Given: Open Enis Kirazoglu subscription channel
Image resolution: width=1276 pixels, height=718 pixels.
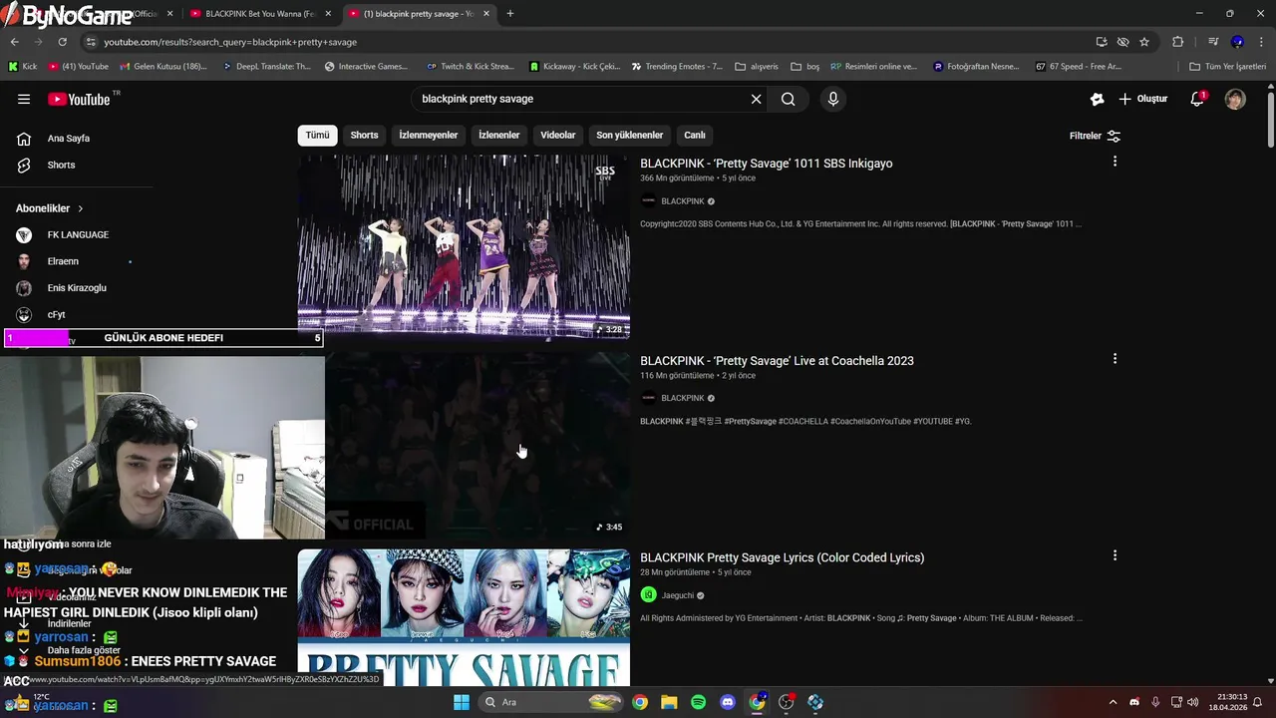Looking at the screenshot, I should [77, 287].
